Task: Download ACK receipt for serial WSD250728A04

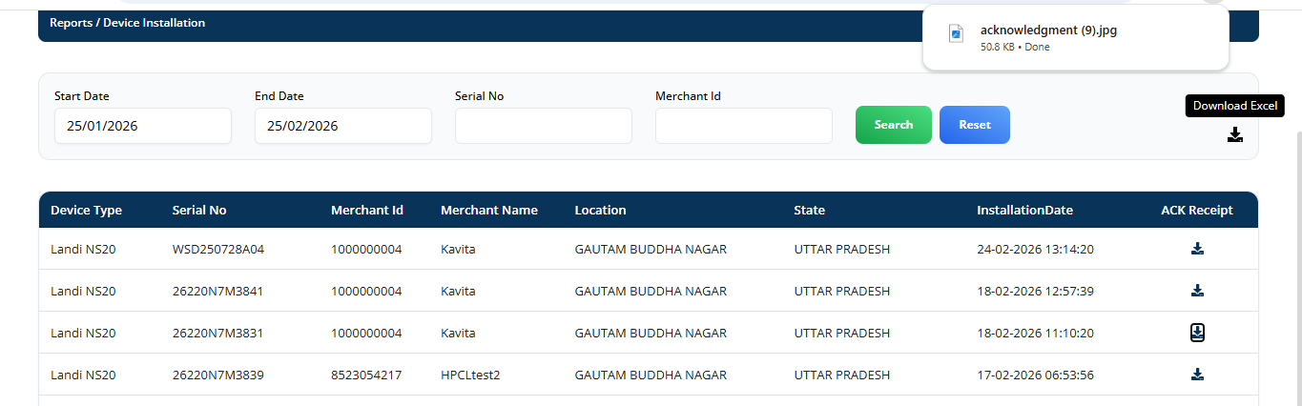Action: click(x=1197, y=249)
